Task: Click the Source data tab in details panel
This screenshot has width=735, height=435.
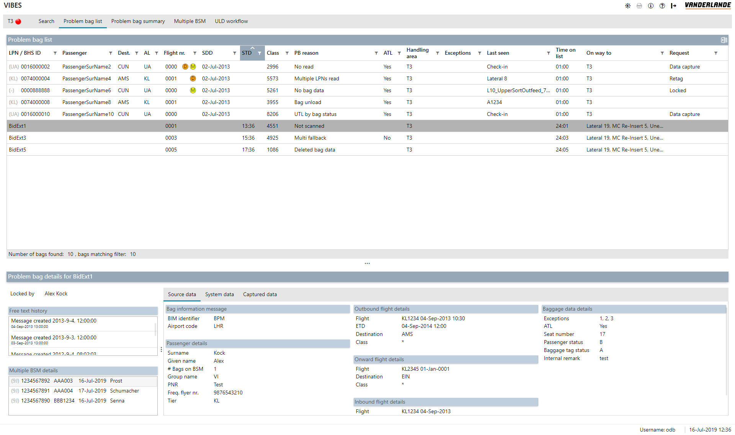Action: [x=182, y=293]
